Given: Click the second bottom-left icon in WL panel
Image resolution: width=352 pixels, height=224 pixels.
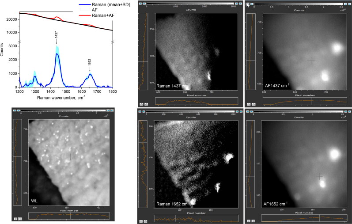Looking at the screenshot, I should (x=20, y=218).
